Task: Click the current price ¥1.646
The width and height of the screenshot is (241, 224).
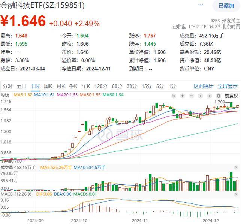Action: point(23,21)
